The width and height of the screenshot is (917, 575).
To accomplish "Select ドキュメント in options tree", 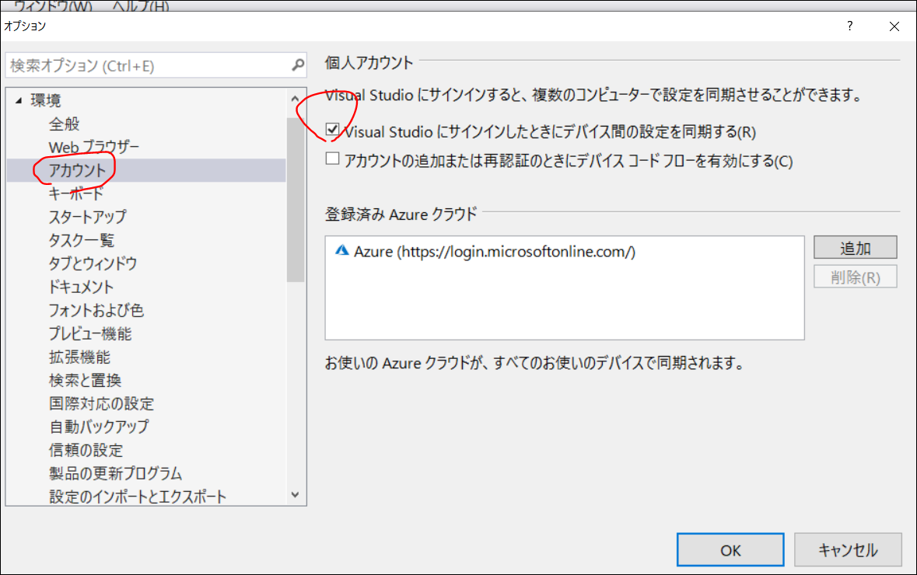I will click(x=82, y=287).
